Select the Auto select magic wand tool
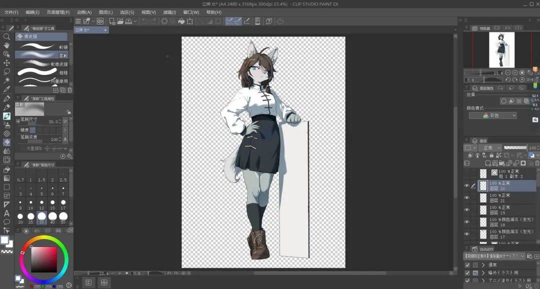 [x=6, y=80]
